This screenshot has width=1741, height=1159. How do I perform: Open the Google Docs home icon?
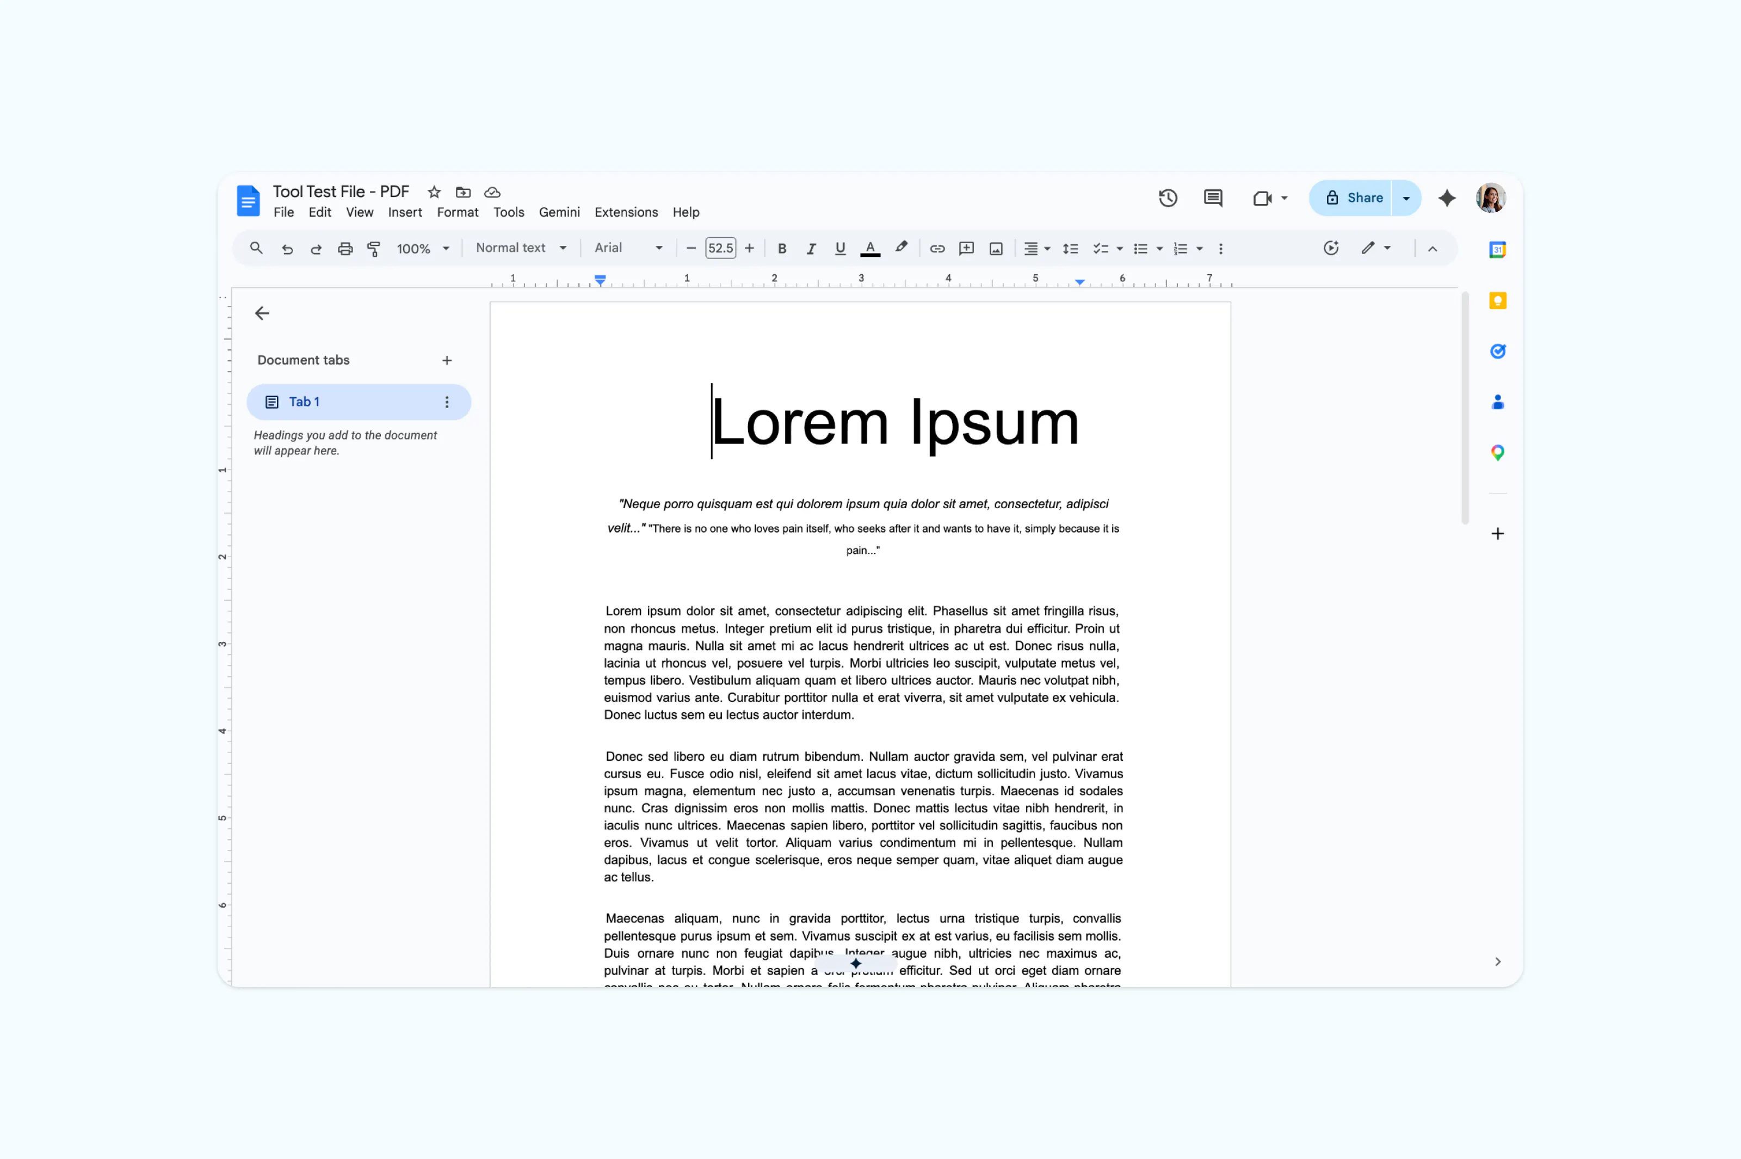[248, 200]
